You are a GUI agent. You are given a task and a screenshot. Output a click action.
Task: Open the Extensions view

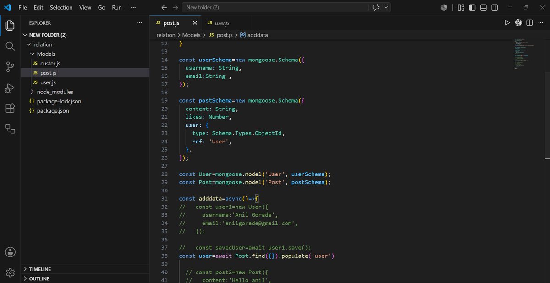pyautogui.click(x=10, y=108)
